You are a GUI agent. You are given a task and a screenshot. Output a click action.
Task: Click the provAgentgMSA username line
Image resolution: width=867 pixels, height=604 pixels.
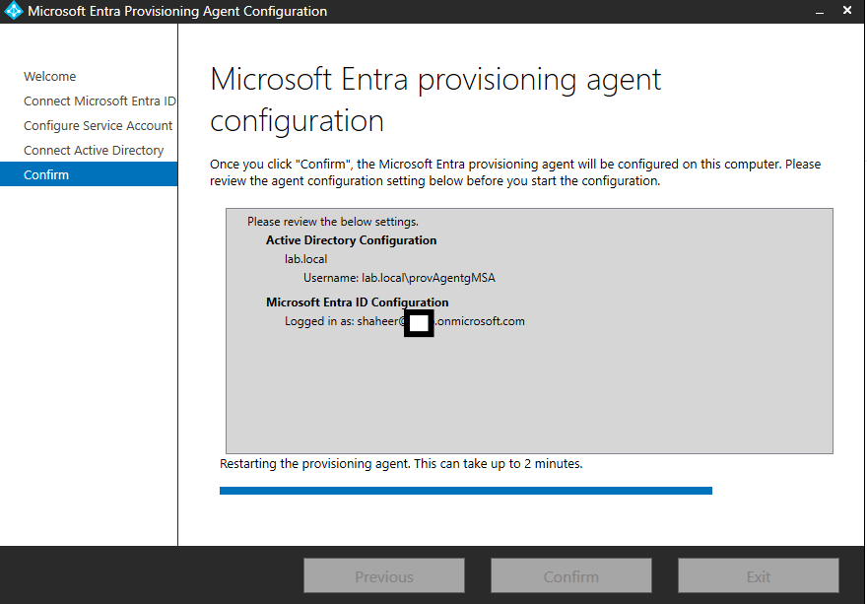point(399,278)
